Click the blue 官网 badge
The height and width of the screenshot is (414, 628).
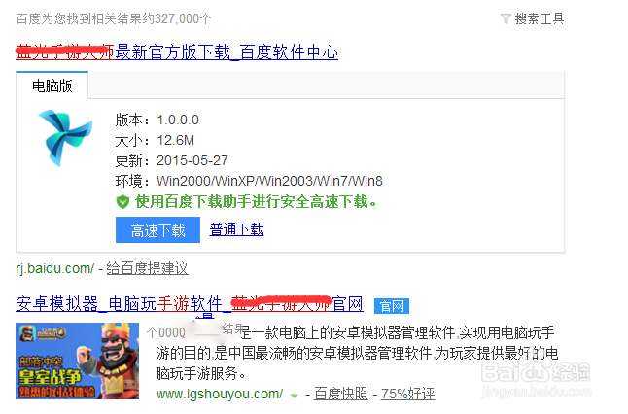coord(392,306)
